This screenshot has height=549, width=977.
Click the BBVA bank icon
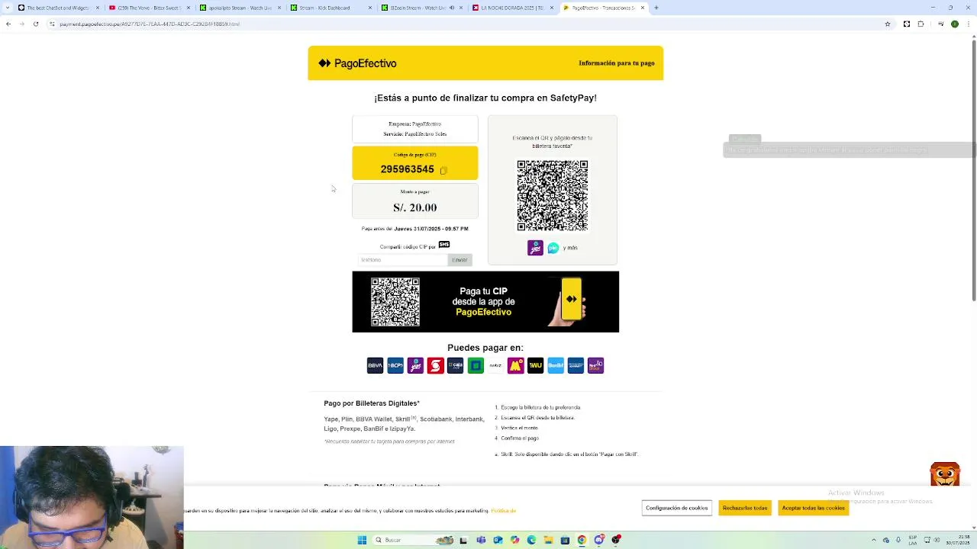point(375,366)
